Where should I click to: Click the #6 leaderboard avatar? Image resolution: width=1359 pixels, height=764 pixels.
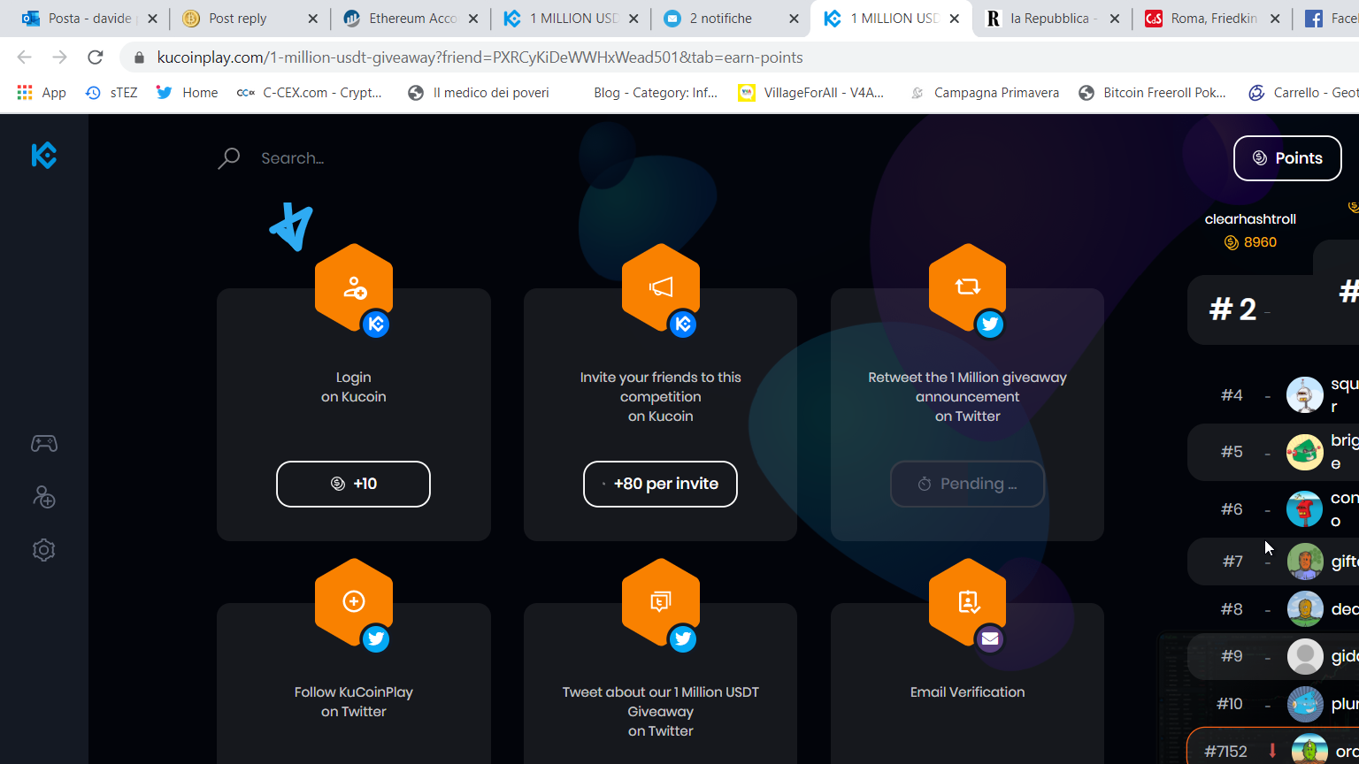pyautogui.click(x=1305, y=509)
